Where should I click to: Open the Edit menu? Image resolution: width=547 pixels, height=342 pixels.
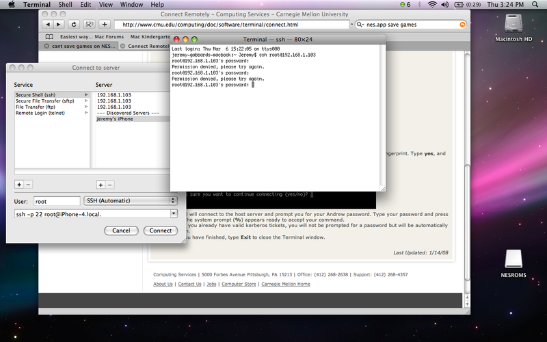(85, 5)
